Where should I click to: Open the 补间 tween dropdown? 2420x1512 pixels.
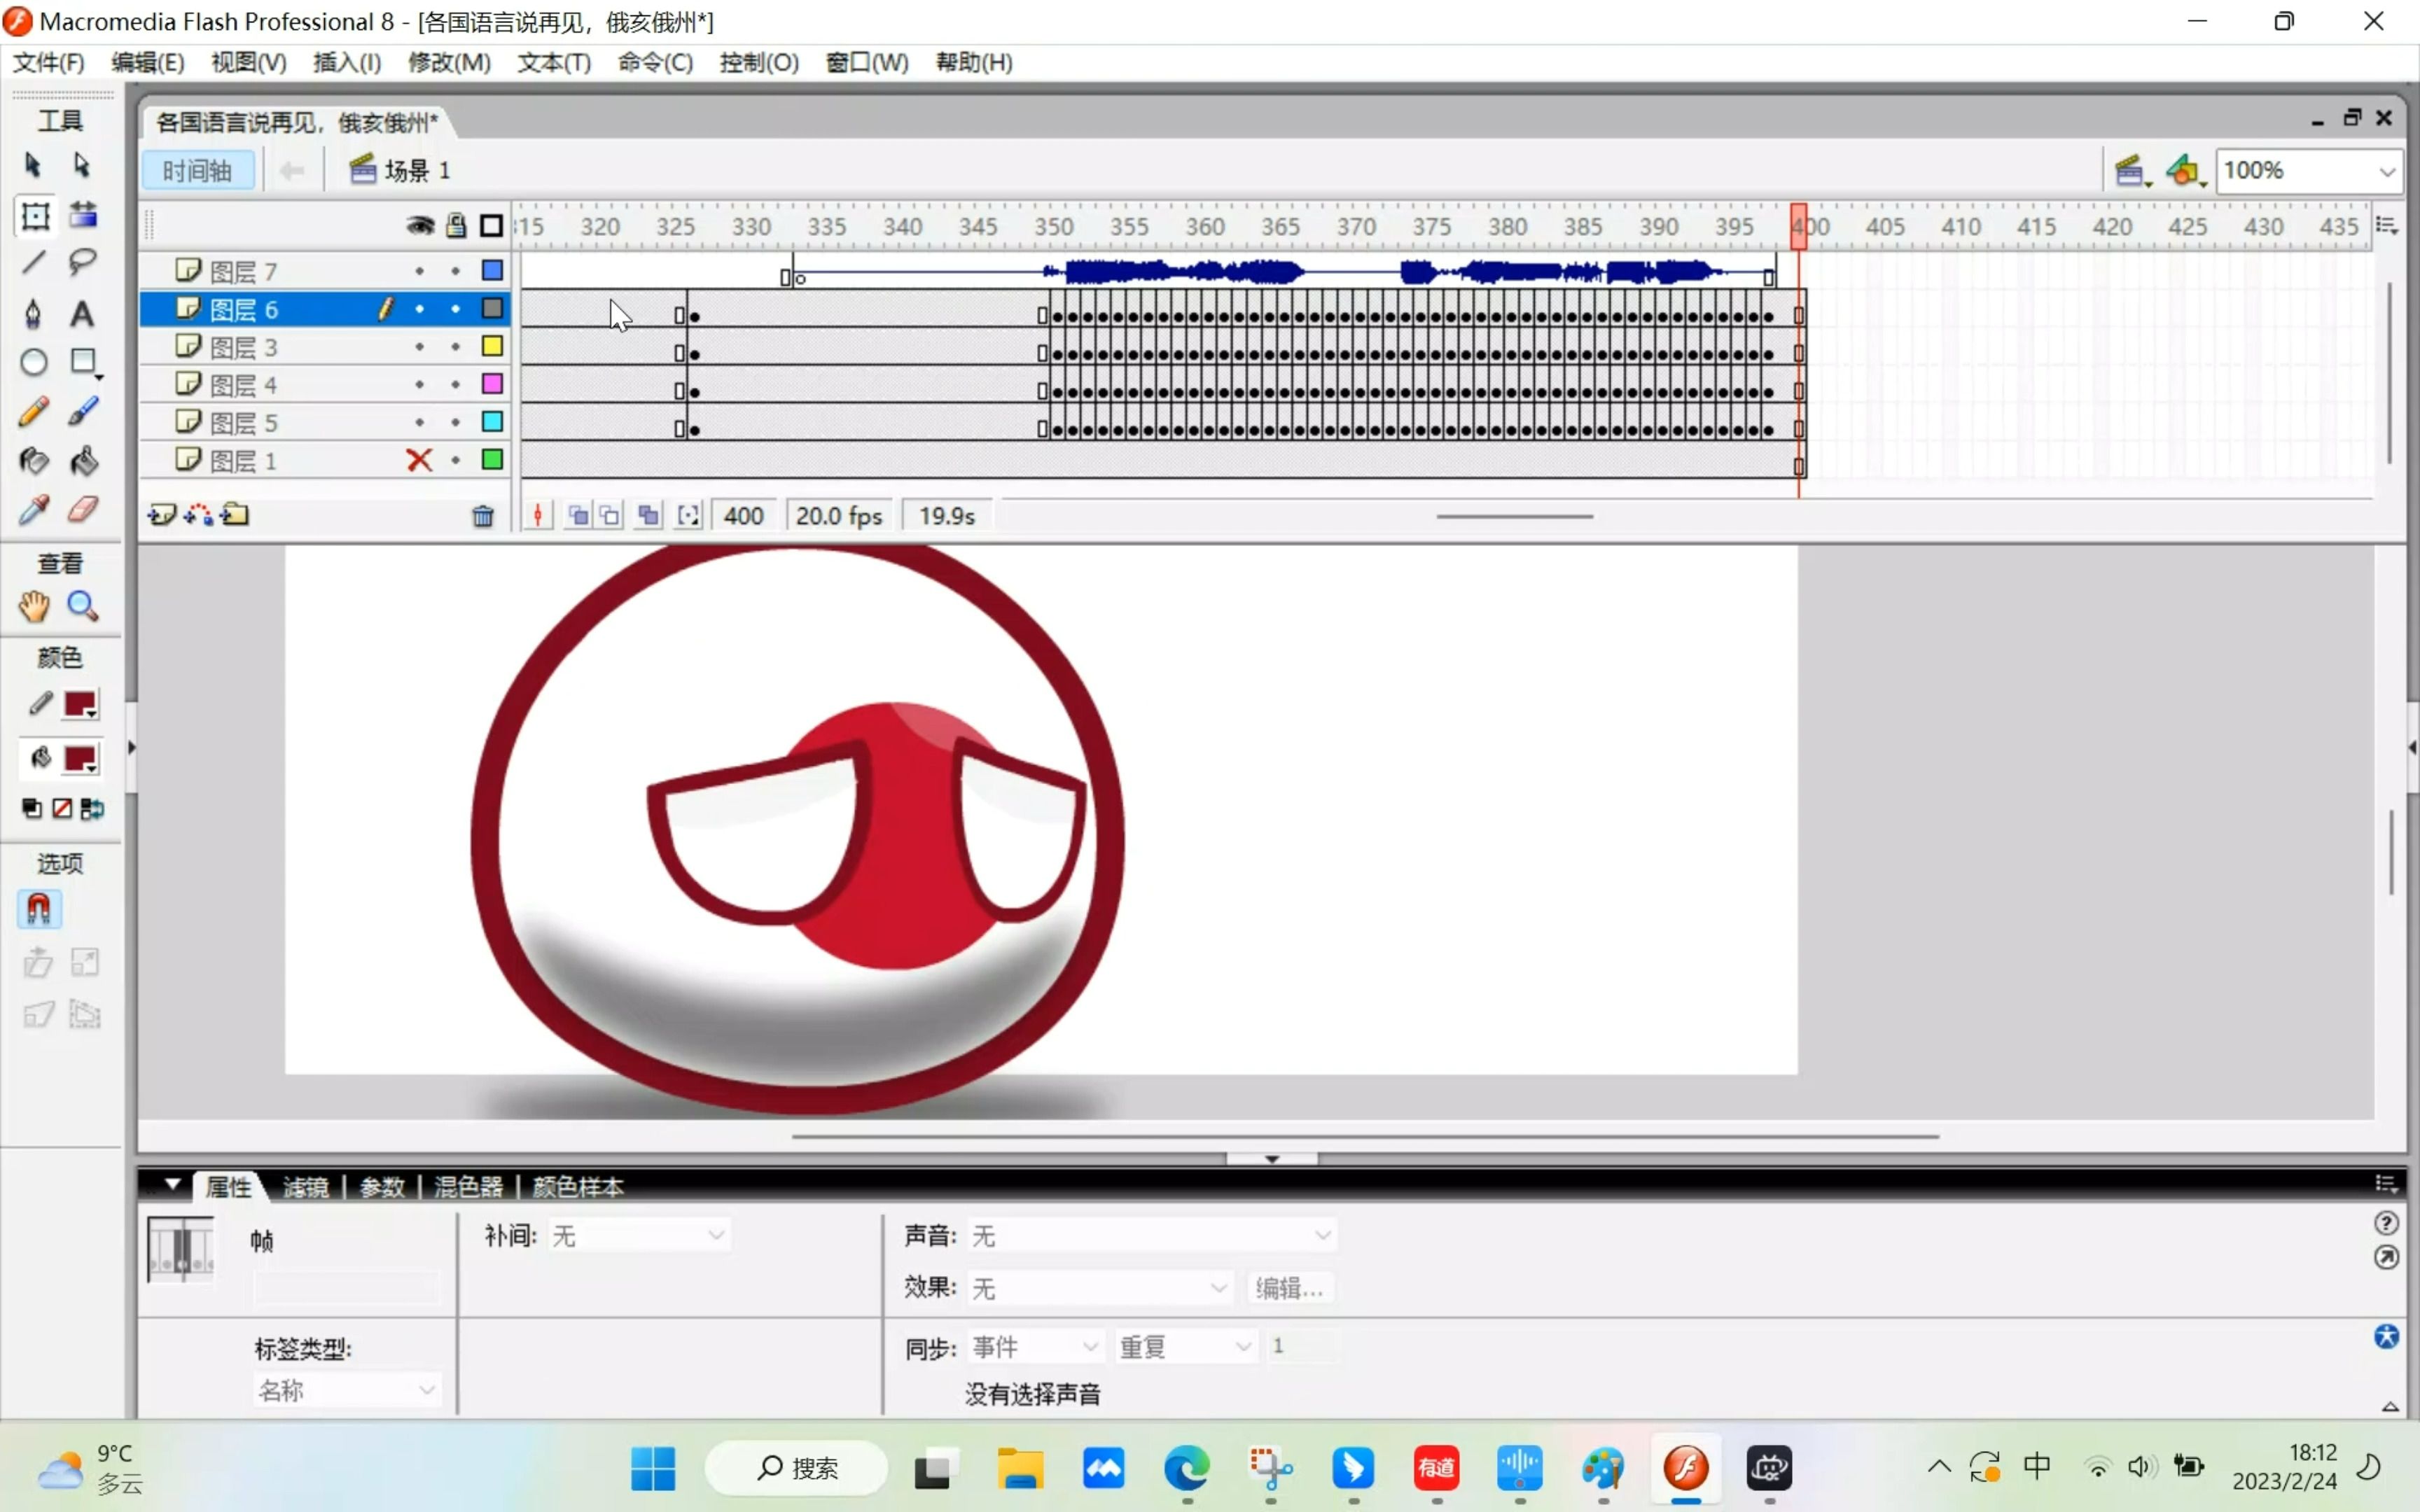tap(639, 1236)
